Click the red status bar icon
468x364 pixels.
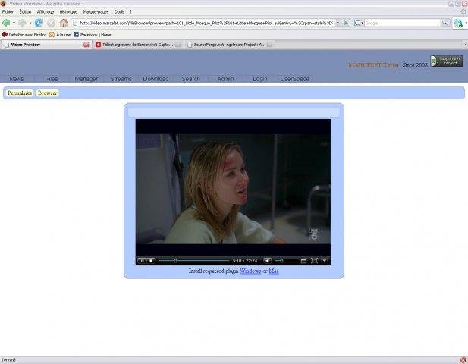(463, 360)
